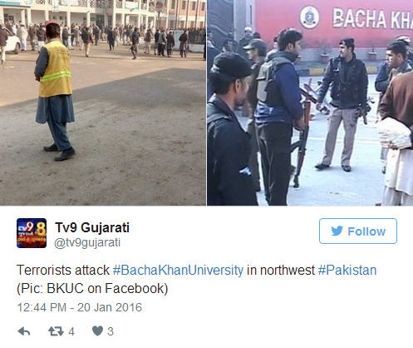View the likes count of 3

111,331
